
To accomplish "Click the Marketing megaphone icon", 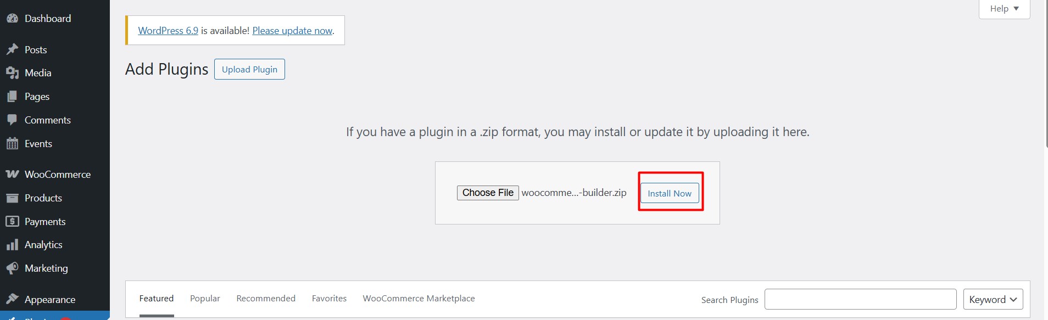I will pos(12,268).
